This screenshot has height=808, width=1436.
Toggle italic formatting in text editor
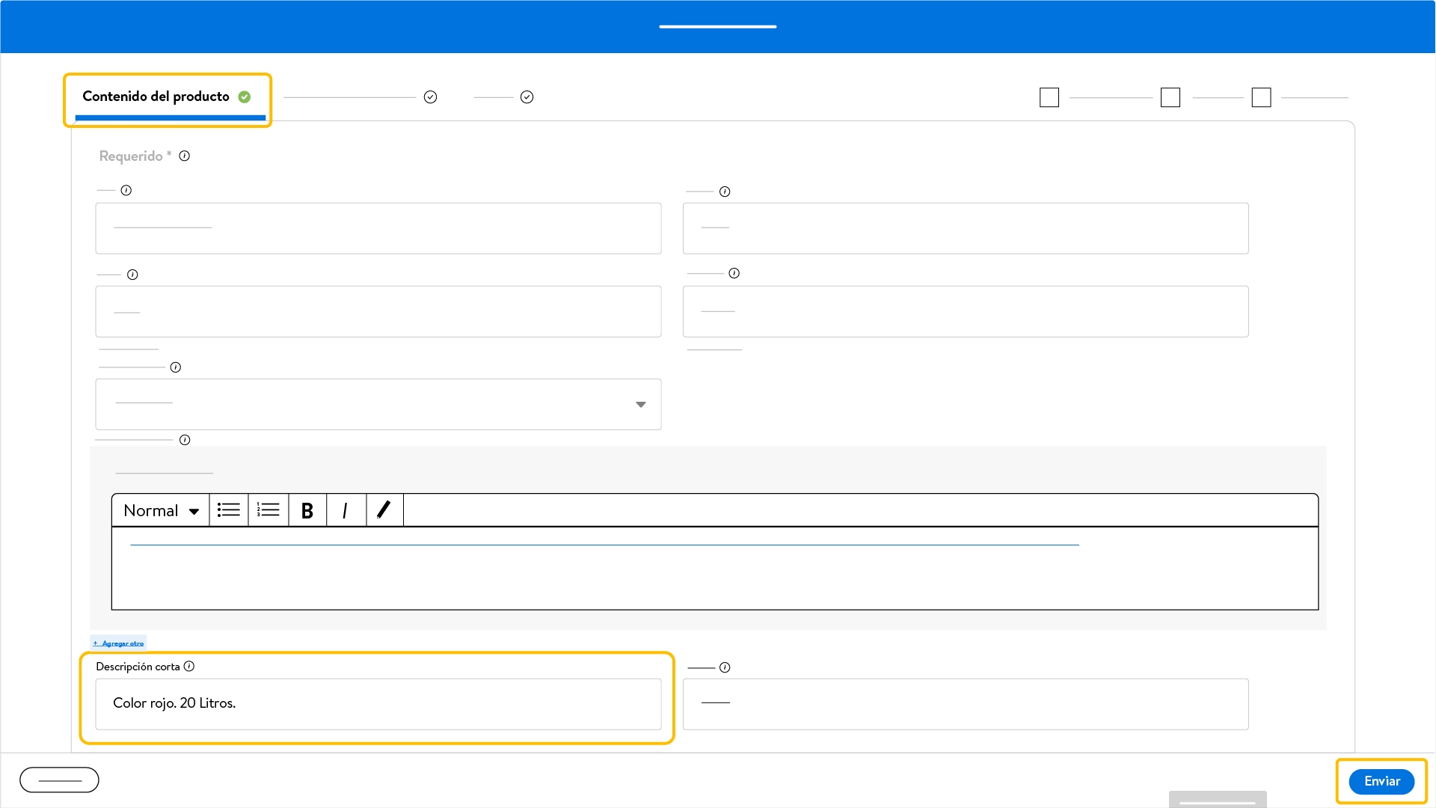(345, 510)
